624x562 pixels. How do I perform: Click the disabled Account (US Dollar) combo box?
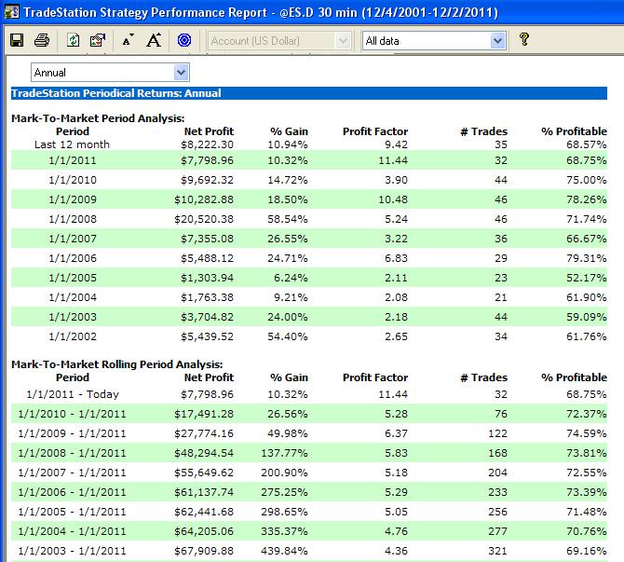(279, 41)
